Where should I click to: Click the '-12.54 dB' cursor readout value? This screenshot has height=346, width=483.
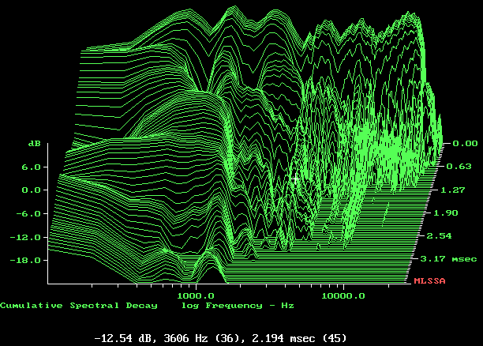tap(125, 338)
